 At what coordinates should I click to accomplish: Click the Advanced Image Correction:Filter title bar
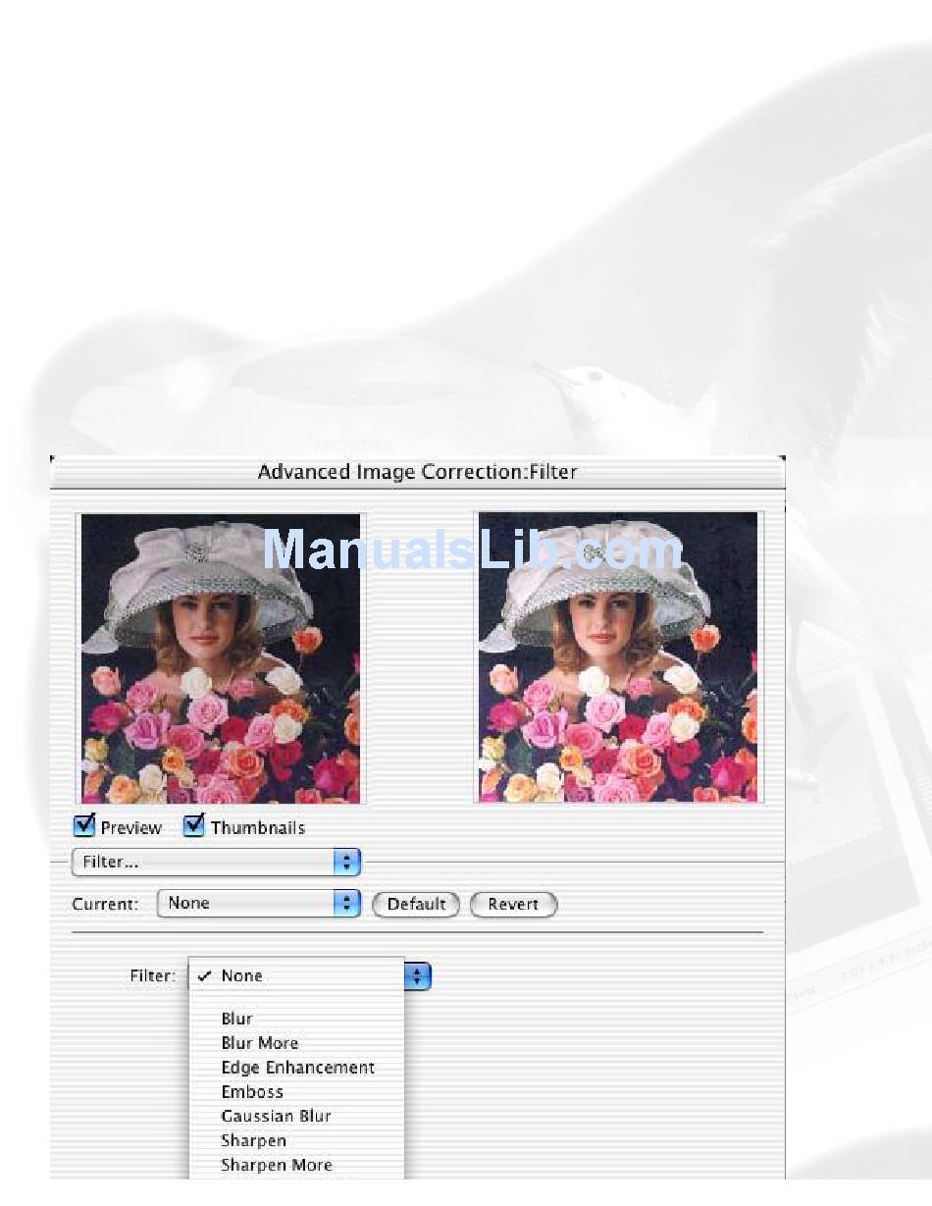point(417,472)
